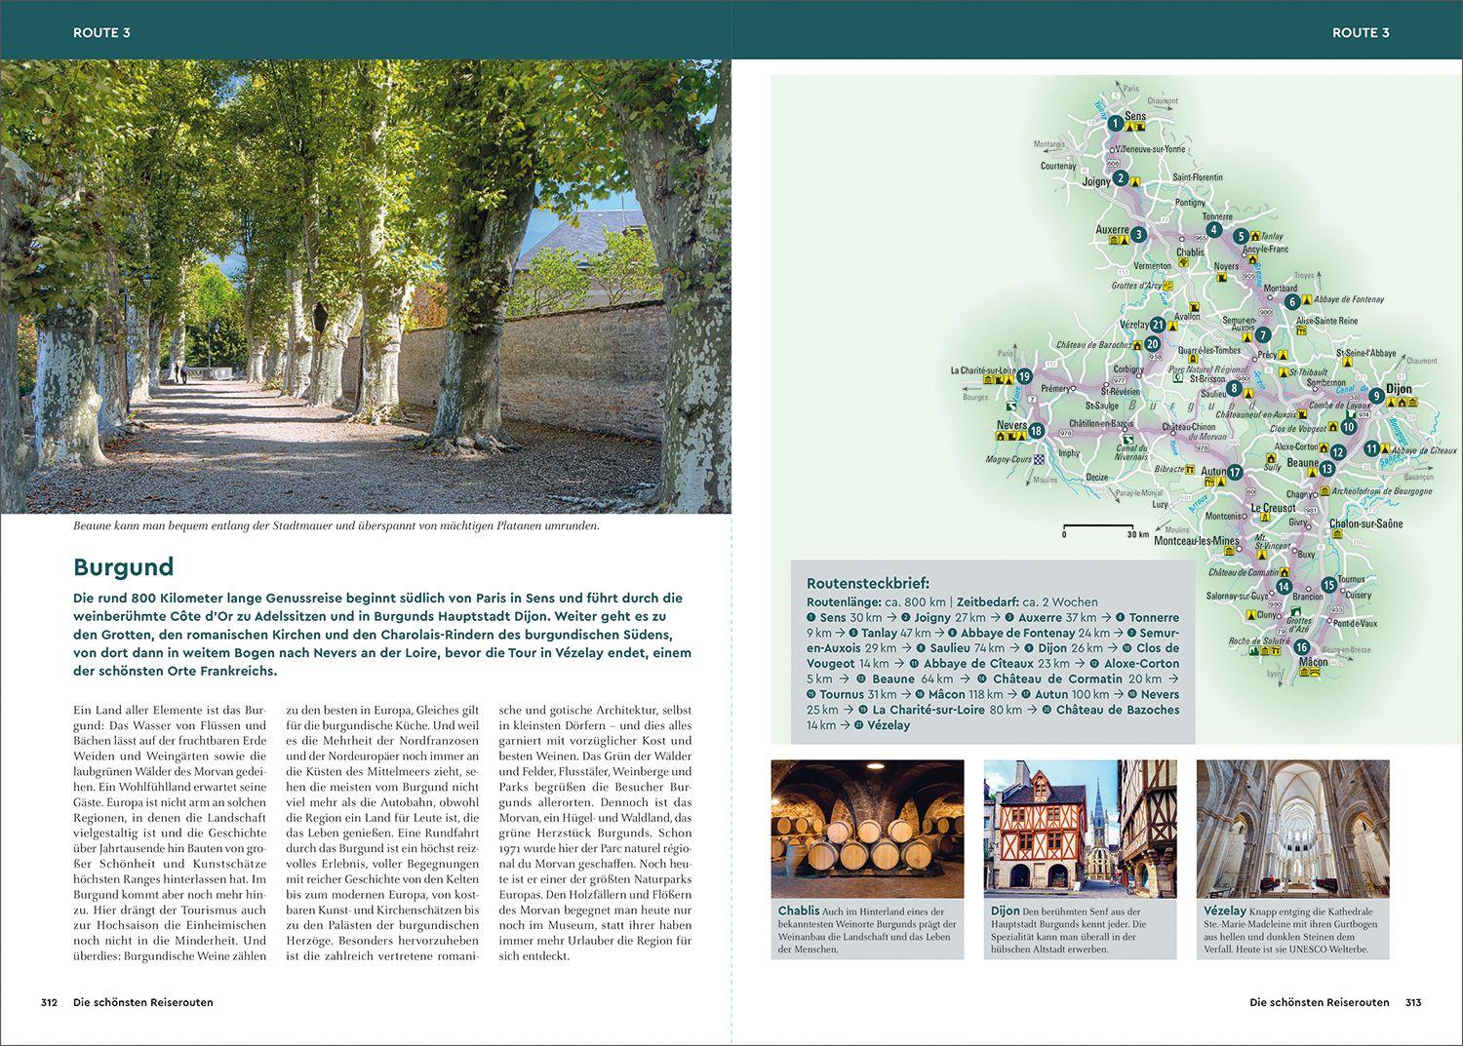1463x1046 pixels.
Task: Click route marker 1 at Sens
Action: point(1115,124)
